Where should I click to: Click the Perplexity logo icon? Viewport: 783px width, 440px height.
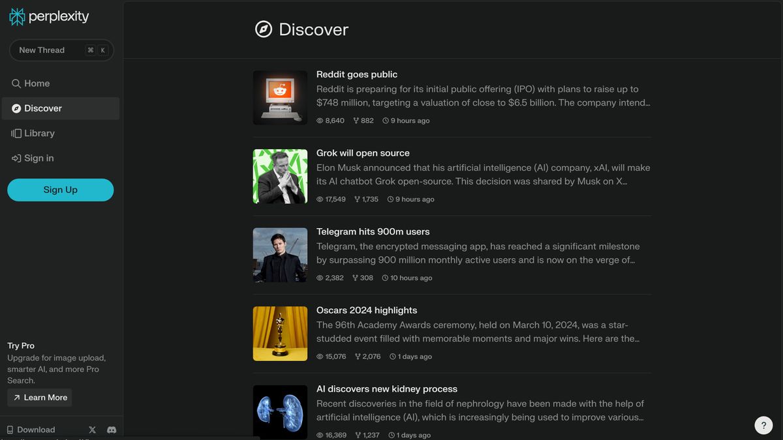(17, 17)
